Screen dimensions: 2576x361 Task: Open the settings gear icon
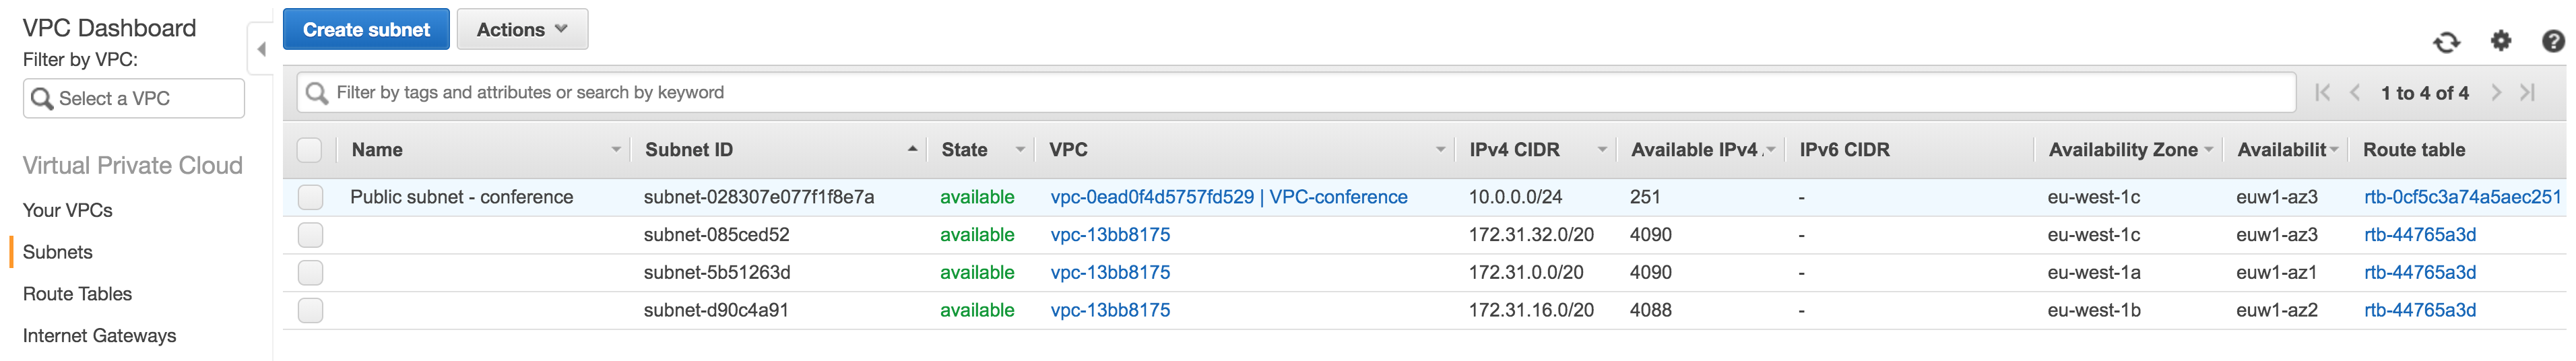click(x=2500, y=41)
